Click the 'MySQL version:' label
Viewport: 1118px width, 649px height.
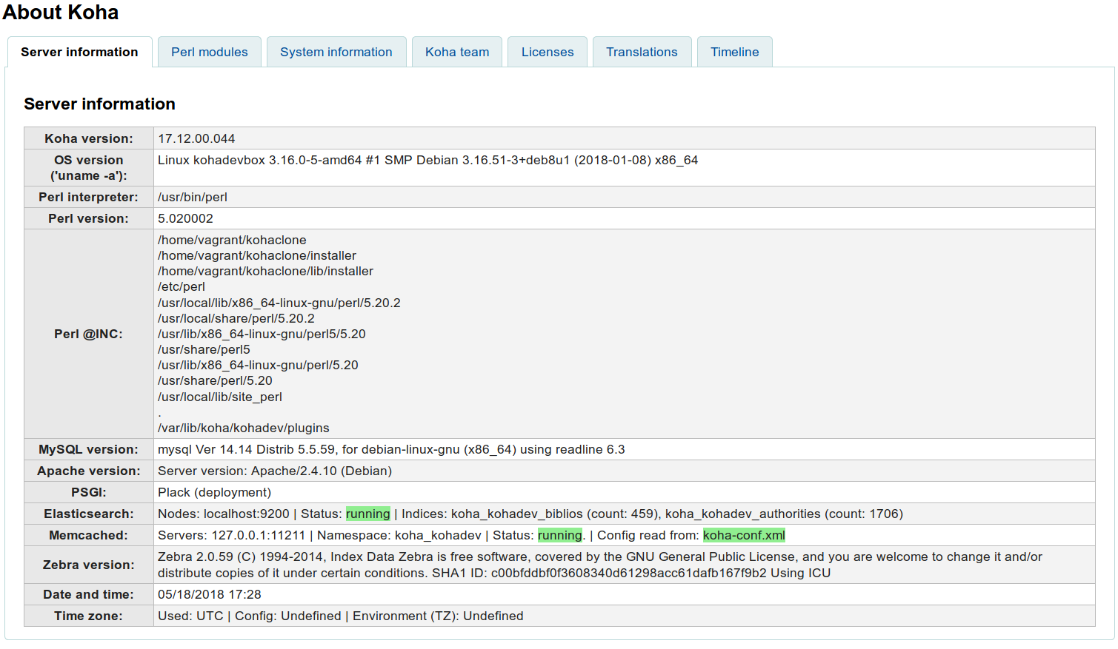[89, 449]
